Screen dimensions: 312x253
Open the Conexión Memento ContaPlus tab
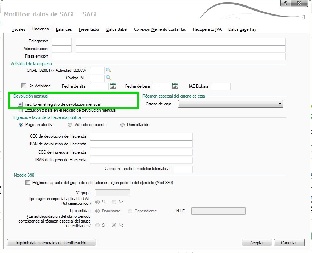pyautogui.click(x=160, y=29)
